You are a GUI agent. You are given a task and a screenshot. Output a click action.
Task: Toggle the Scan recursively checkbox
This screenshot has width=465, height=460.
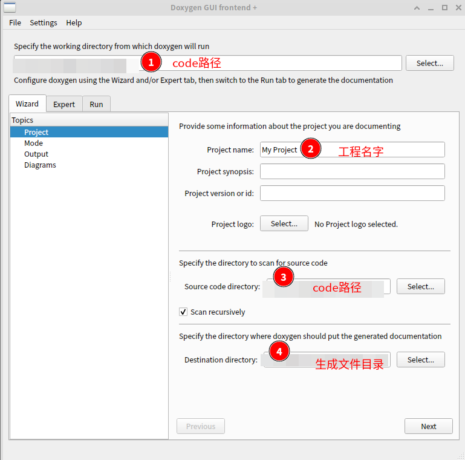(x=183, y=312)
